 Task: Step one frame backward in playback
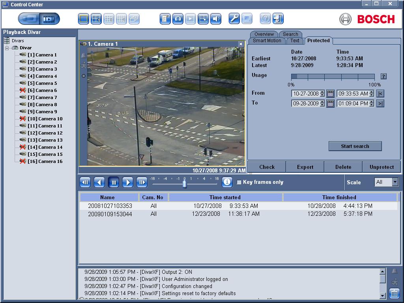(85, 182)
